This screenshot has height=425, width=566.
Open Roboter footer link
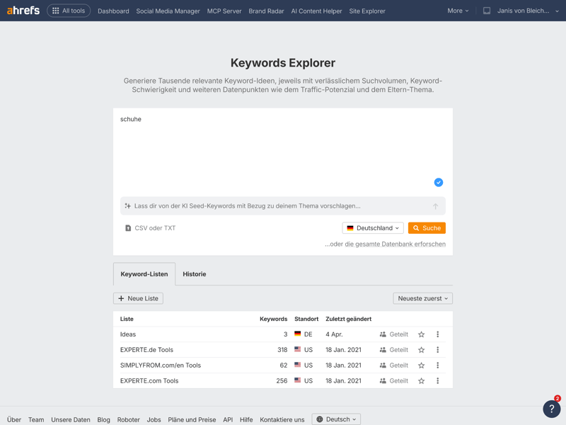tap(128, 419)
